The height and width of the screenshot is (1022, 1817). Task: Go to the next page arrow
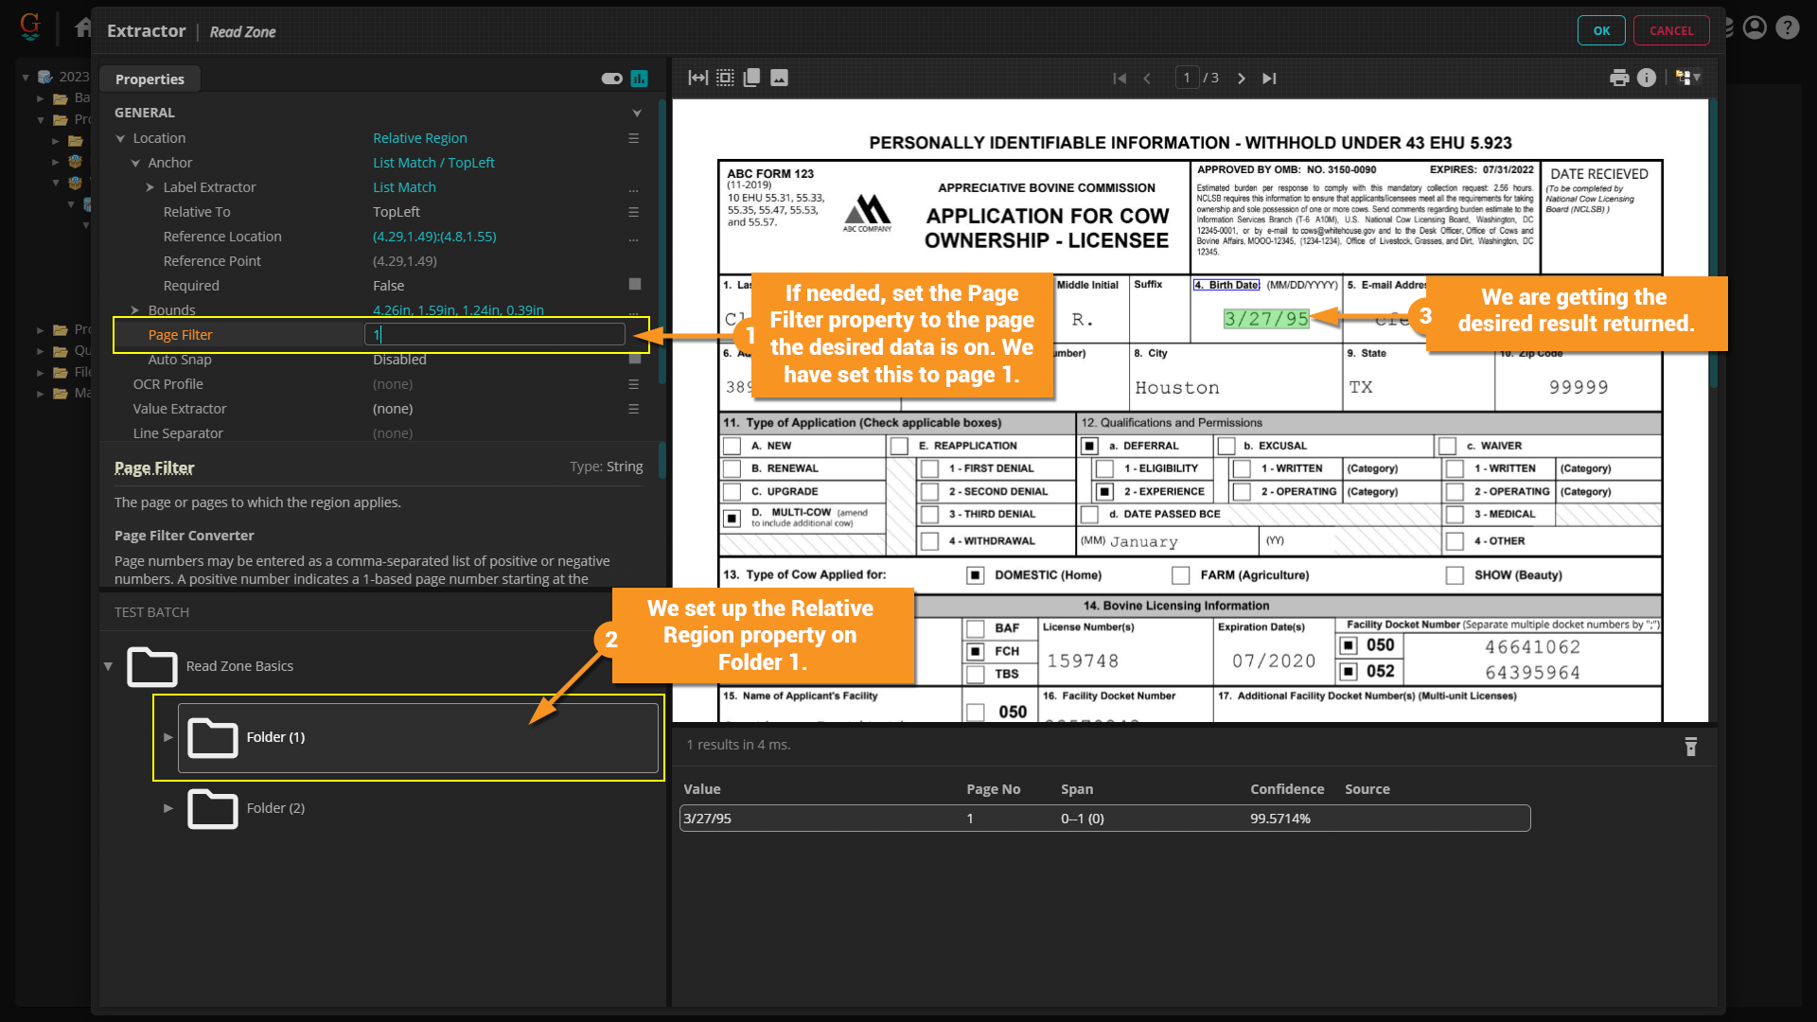click(x=1242, y=79)
